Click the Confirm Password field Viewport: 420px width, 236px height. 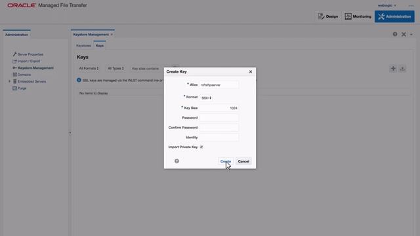point(219,128)
